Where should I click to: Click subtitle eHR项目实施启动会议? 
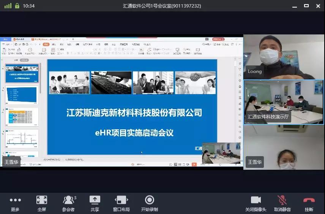pos(134,133)
